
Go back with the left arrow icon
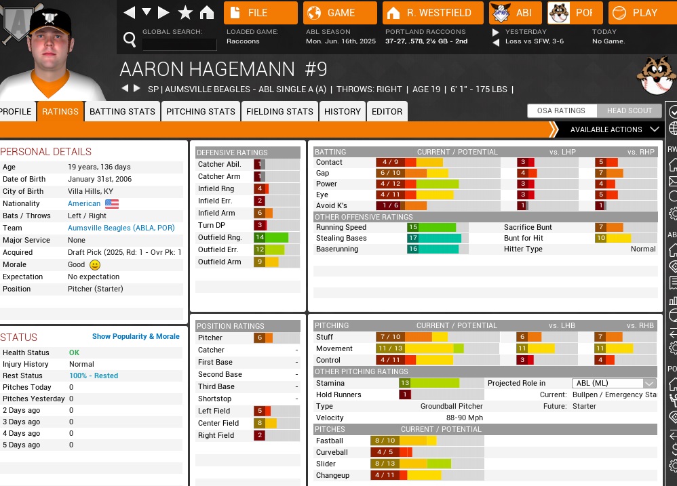pyautogui.click(x=129, y=12)
